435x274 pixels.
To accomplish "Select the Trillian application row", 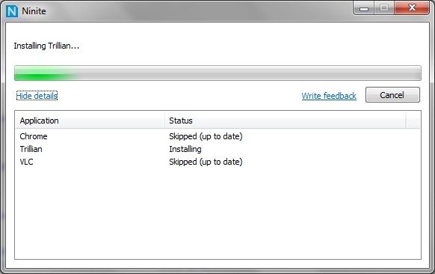I will pos(218,149).
